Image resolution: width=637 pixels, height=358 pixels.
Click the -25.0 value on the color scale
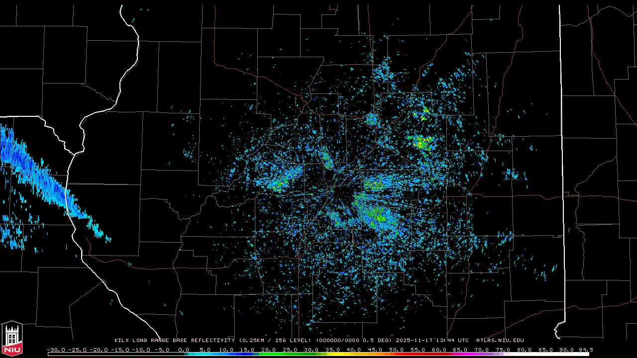[x=77, y=350]
